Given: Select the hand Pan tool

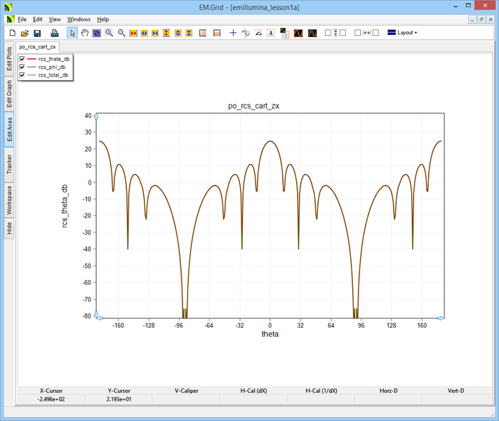Looking at the screenshot, I should (85, 33).
